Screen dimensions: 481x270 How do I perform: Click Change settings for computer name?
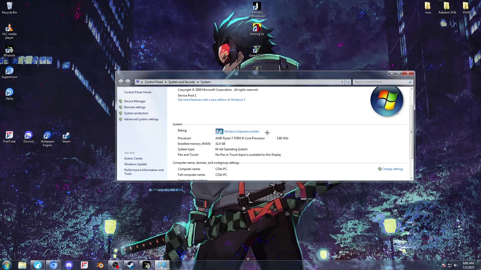(x=392, y=169)
